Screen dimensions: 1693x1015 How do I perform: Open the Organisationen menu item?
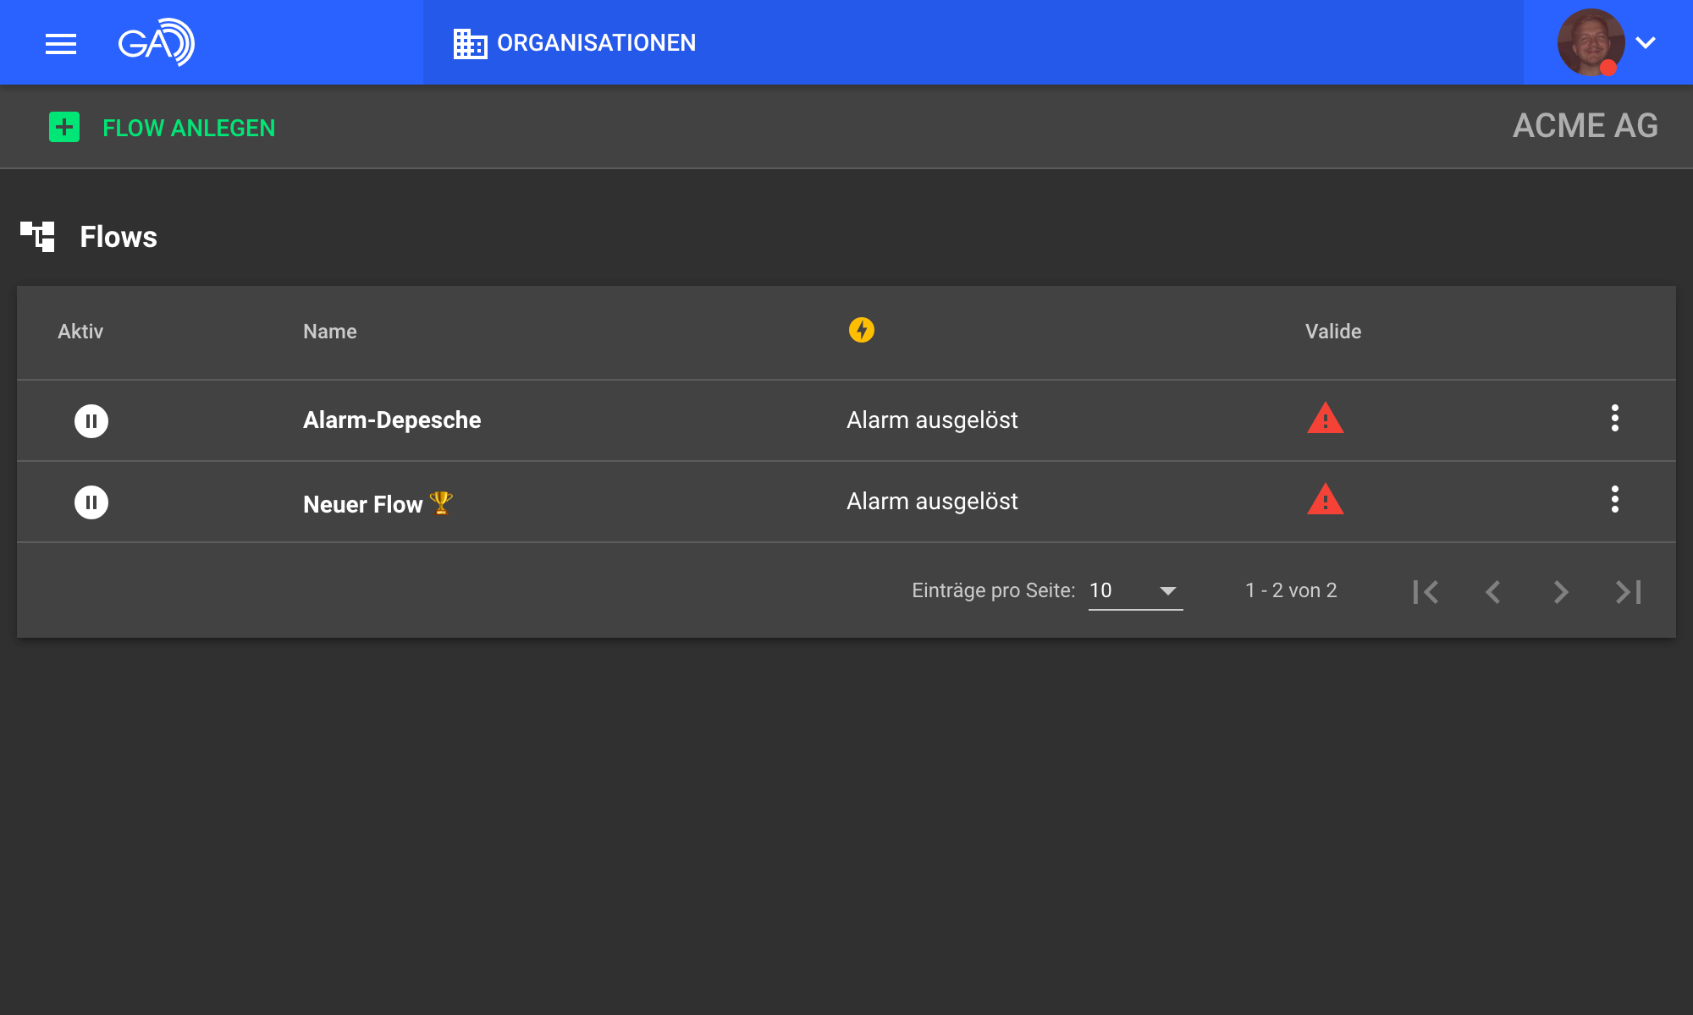coord(576,43)
